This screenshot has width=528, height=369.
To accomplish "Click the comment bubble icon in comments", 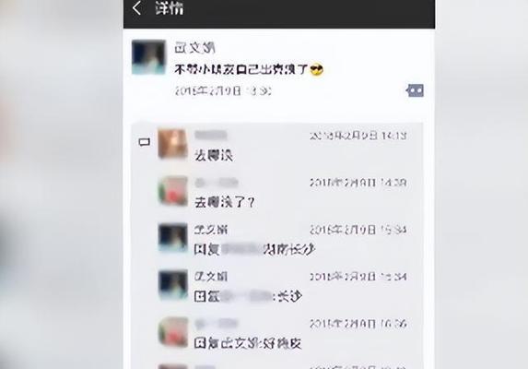I will [145, 142].
